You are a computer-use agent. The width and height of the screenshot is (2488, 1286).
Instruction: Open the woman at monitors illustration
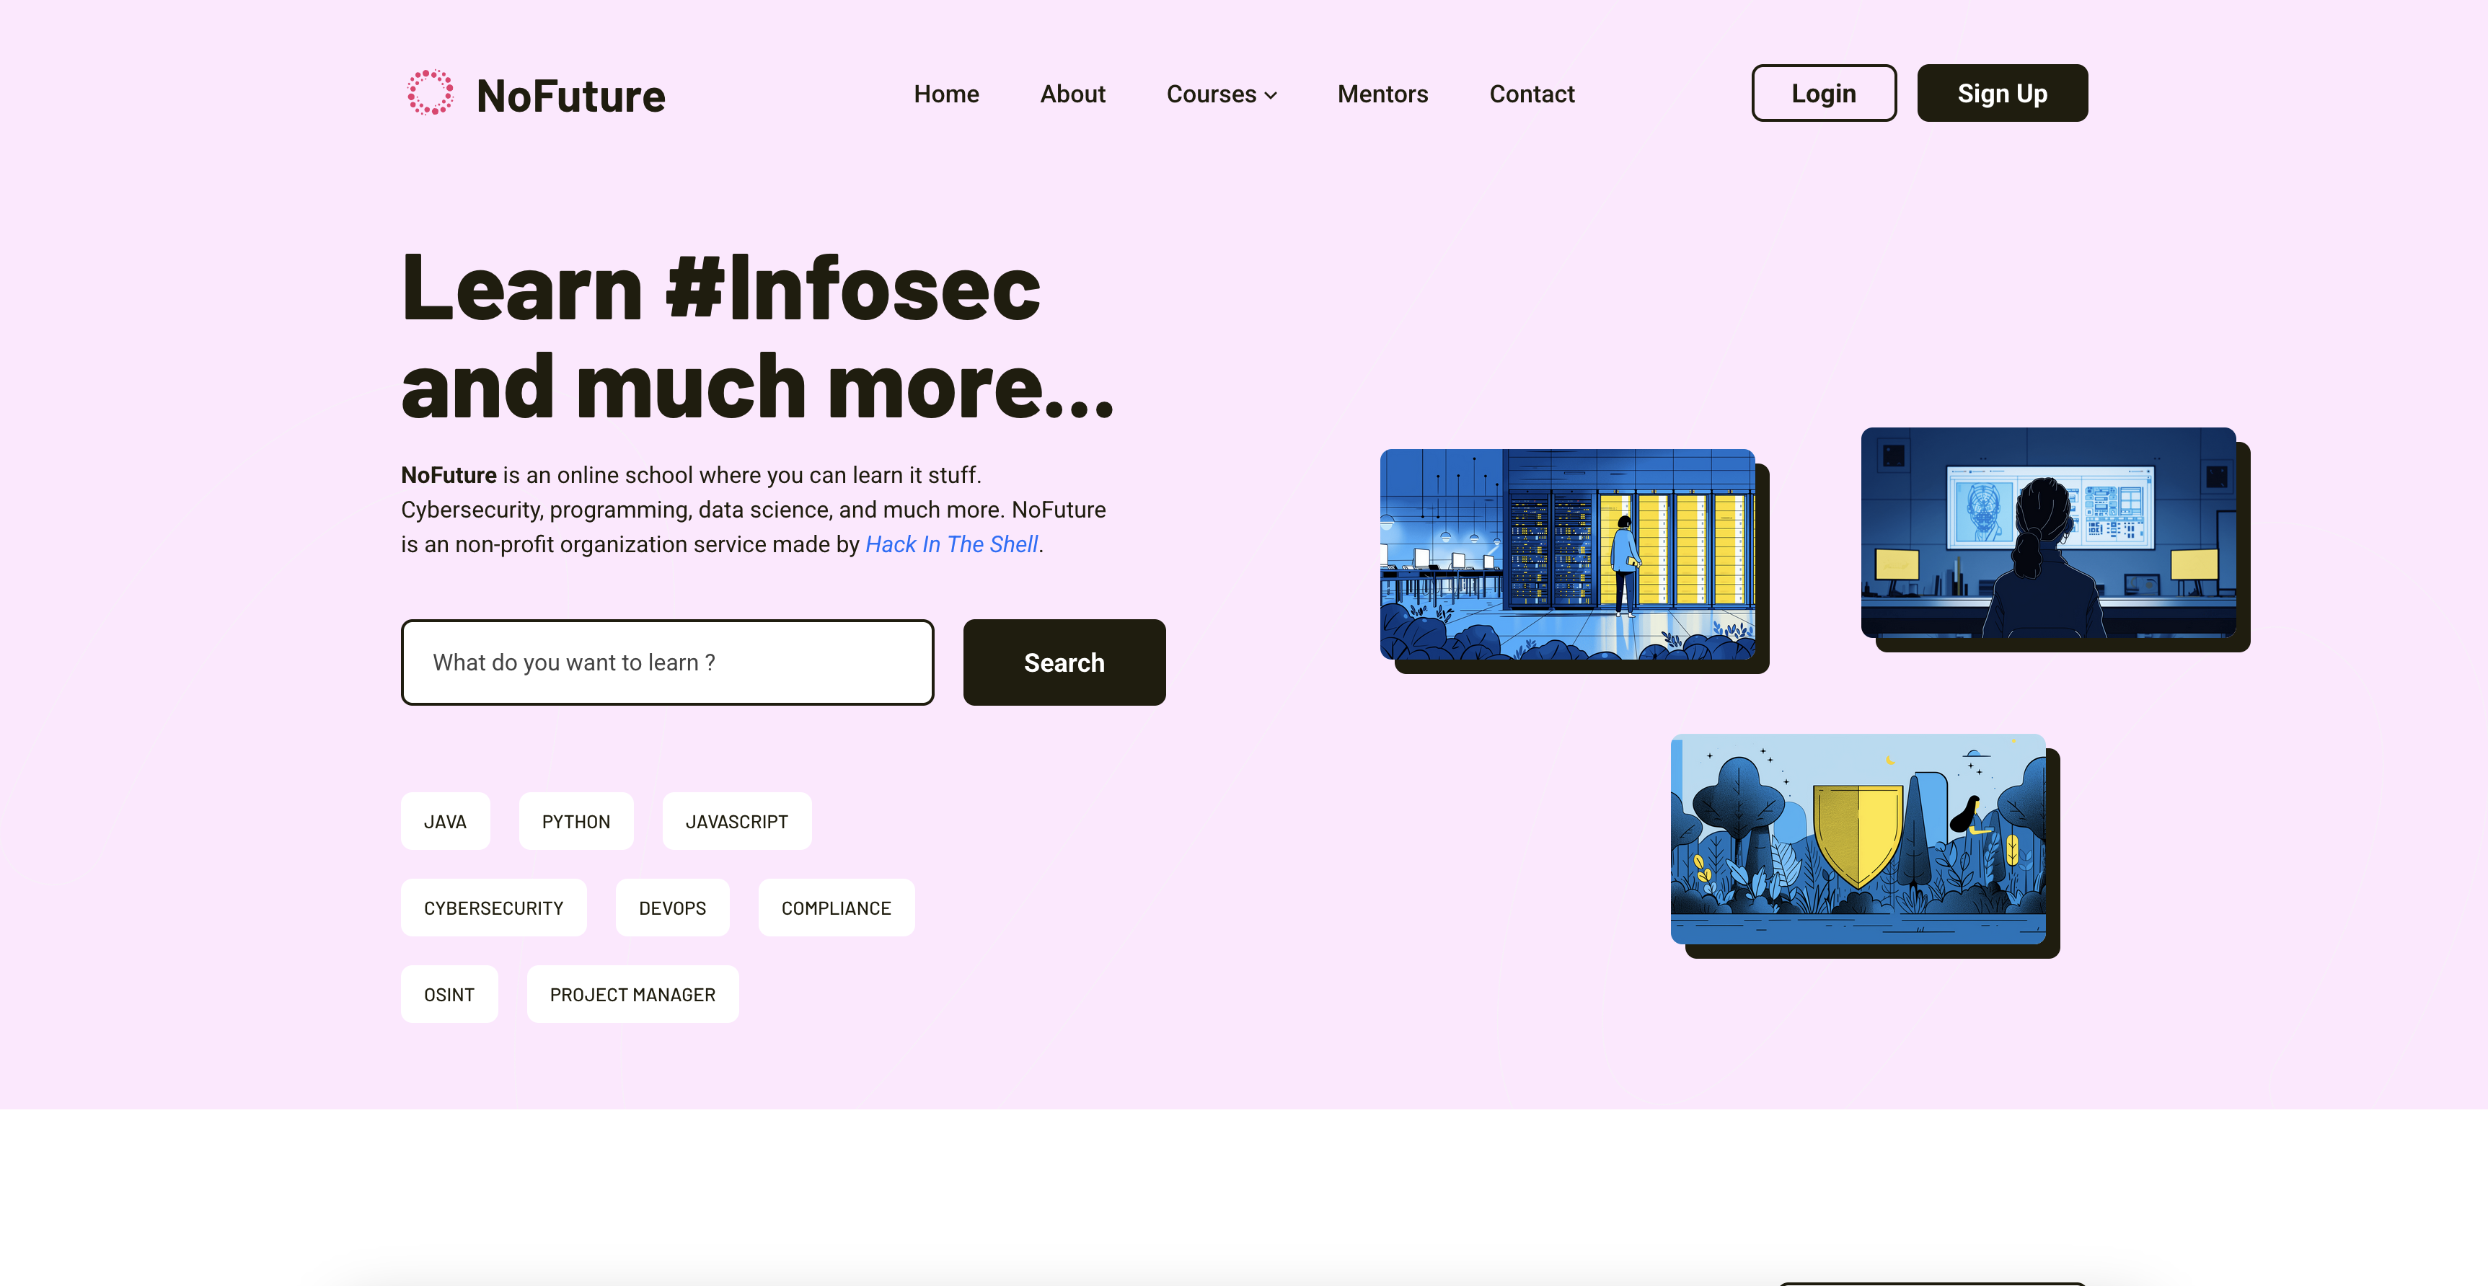(x=2049, y=533)
